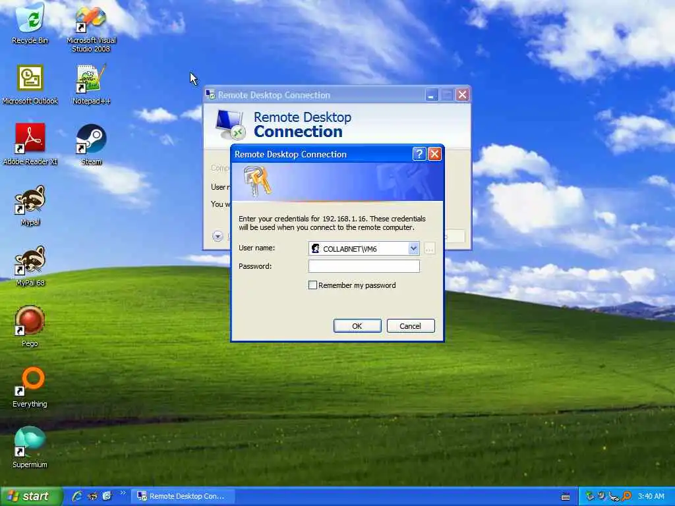Click the user icon in User name field

coord(315,248)
